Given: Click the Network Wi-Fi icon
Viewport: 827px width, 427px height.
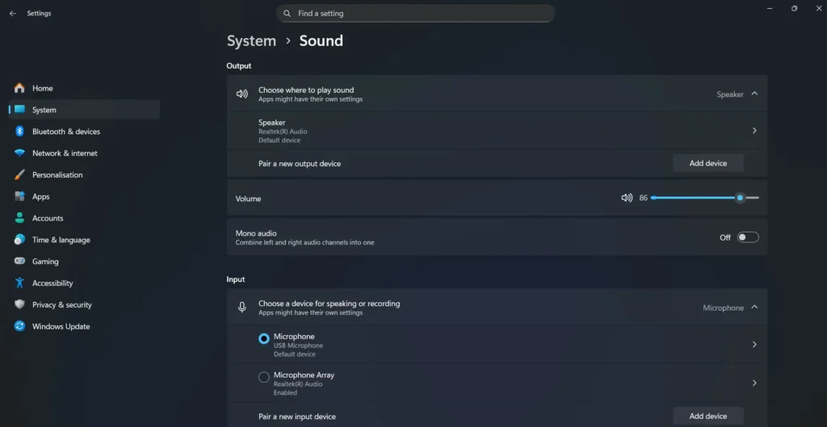Looking at the screenshot, I should point(19,153).
